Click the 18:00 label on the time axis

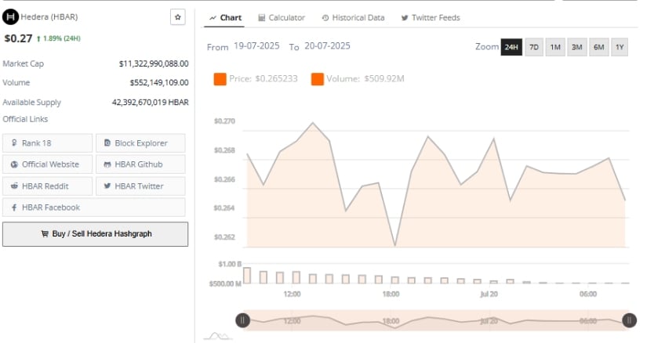coord(391,294)
